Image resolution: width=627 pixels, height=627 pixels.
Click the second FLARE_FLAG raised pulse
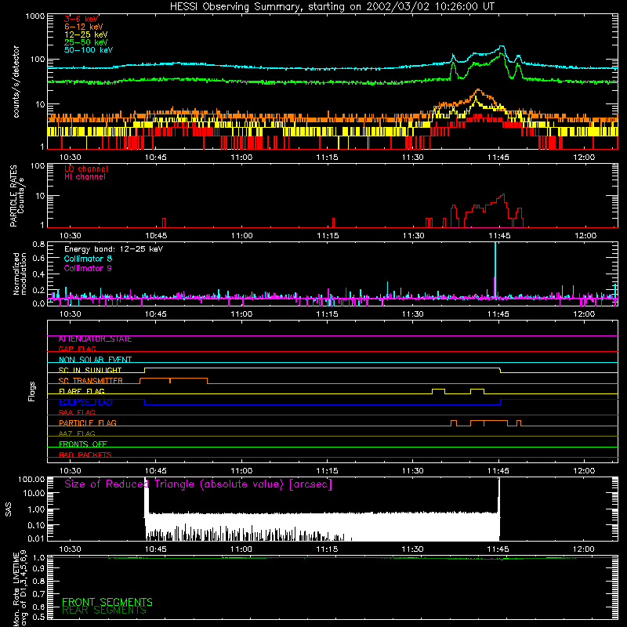click(x=477, y=391)
